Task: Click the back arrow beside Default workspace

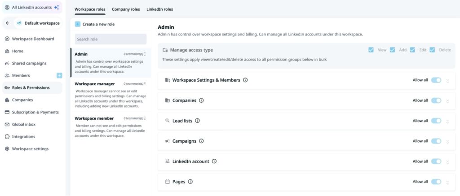Action: coord(8,23)
